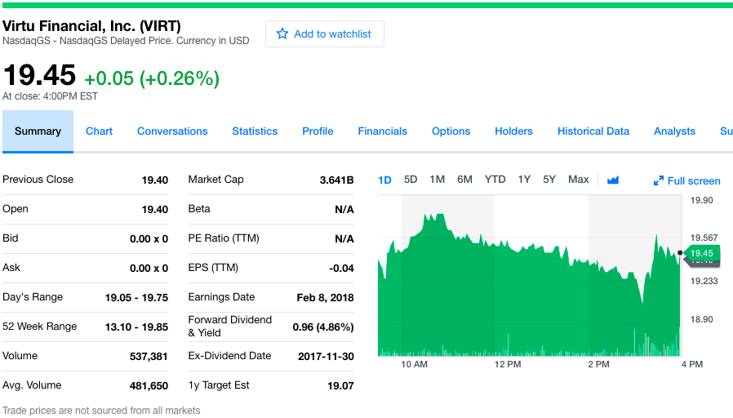Select the 5D chart range
This screenshot has width=733, height=418.
(x=411, y=180)
